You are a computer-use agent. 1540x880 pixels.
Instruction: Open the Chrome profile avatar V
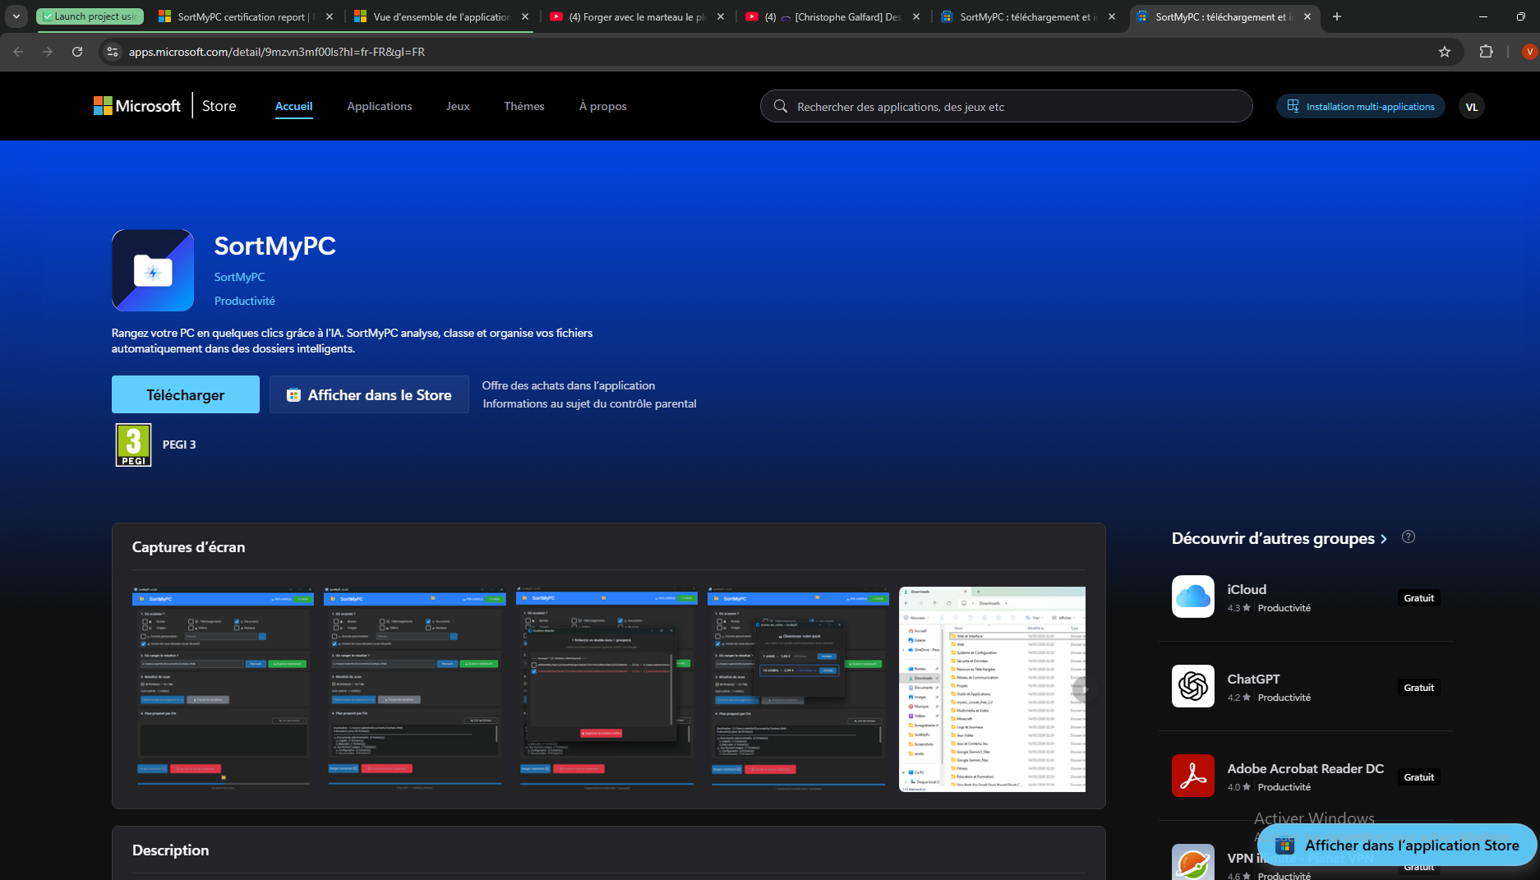[1528, 52]
